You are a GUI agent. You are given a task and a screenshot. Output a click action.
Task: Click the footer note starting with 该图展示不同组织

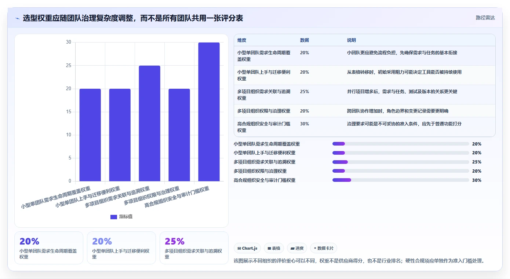click(x=360, y=261)
